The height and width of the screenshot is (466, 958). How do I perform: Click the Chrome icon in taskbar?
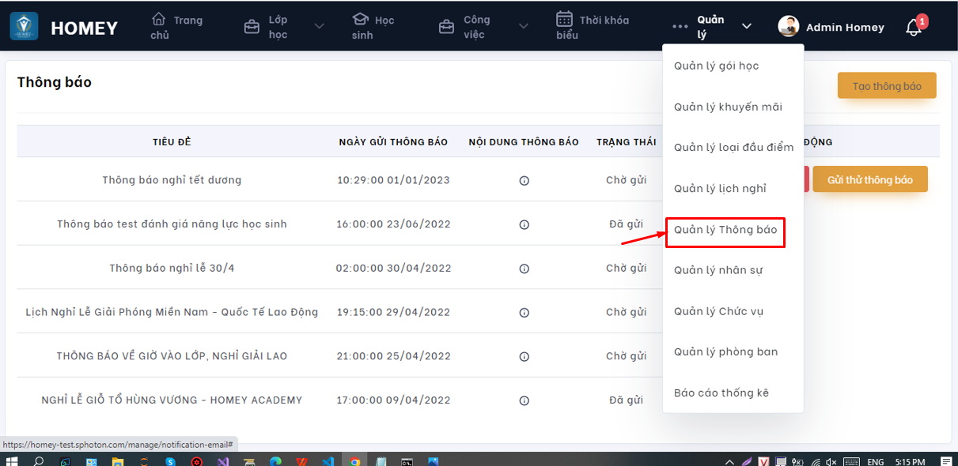pyautogui.click(x=355, y=460)
